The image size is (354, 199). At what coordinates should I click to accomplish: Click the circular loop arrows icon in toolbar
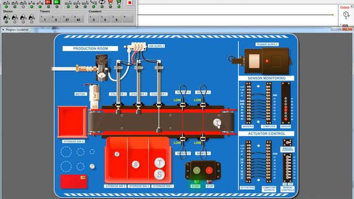[102, 2]
